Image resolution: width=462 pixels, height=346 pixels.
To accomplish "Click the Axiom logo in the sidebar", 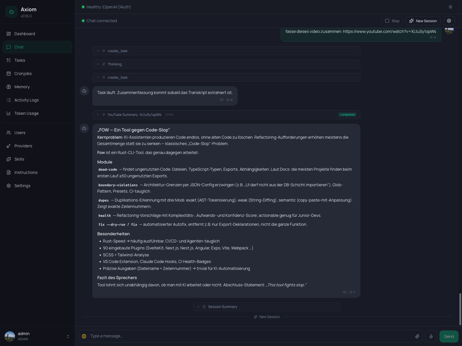I will 12,12.
